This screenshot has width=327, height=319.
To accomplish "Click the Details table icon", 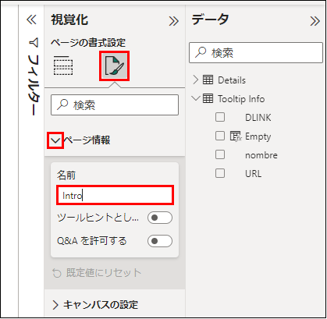I will point(208,80).
